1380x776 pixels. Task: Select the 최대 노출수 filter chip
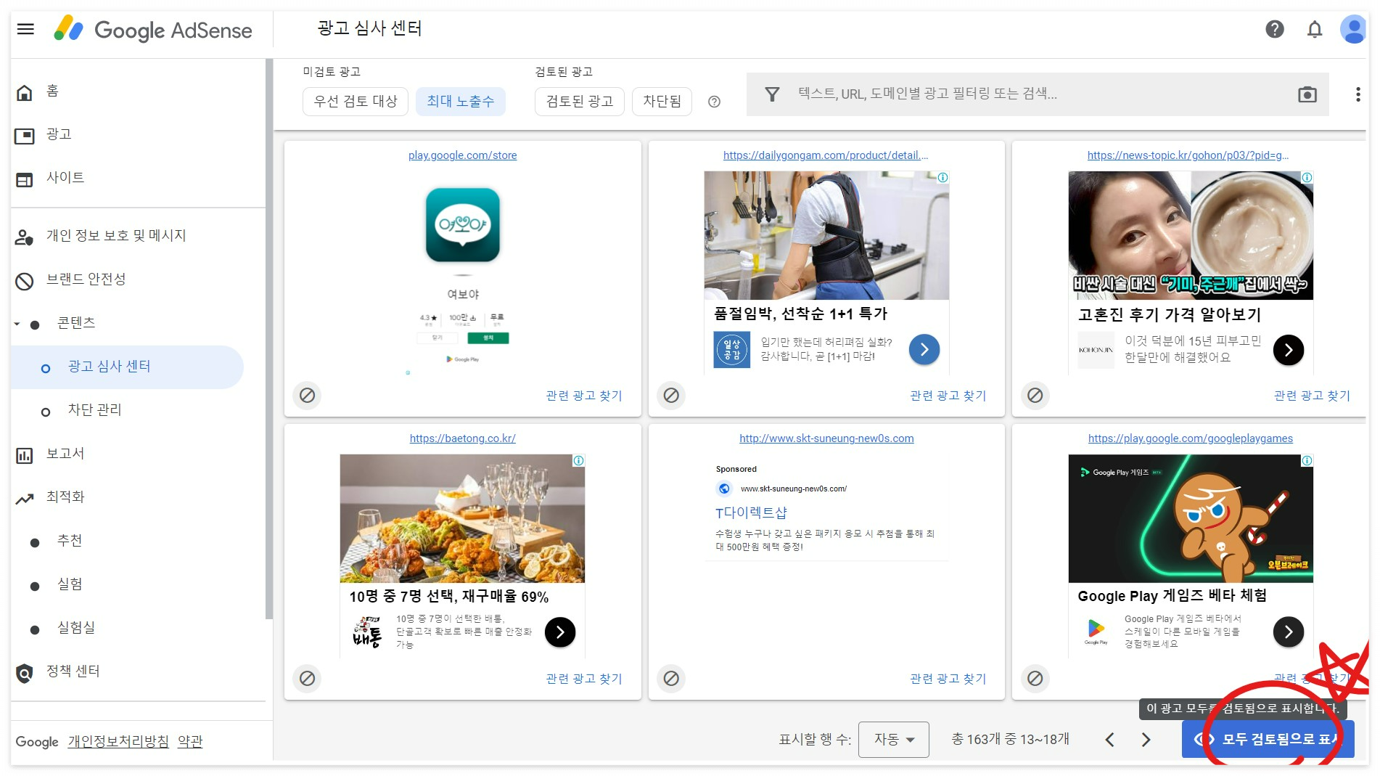pos(460,101)
